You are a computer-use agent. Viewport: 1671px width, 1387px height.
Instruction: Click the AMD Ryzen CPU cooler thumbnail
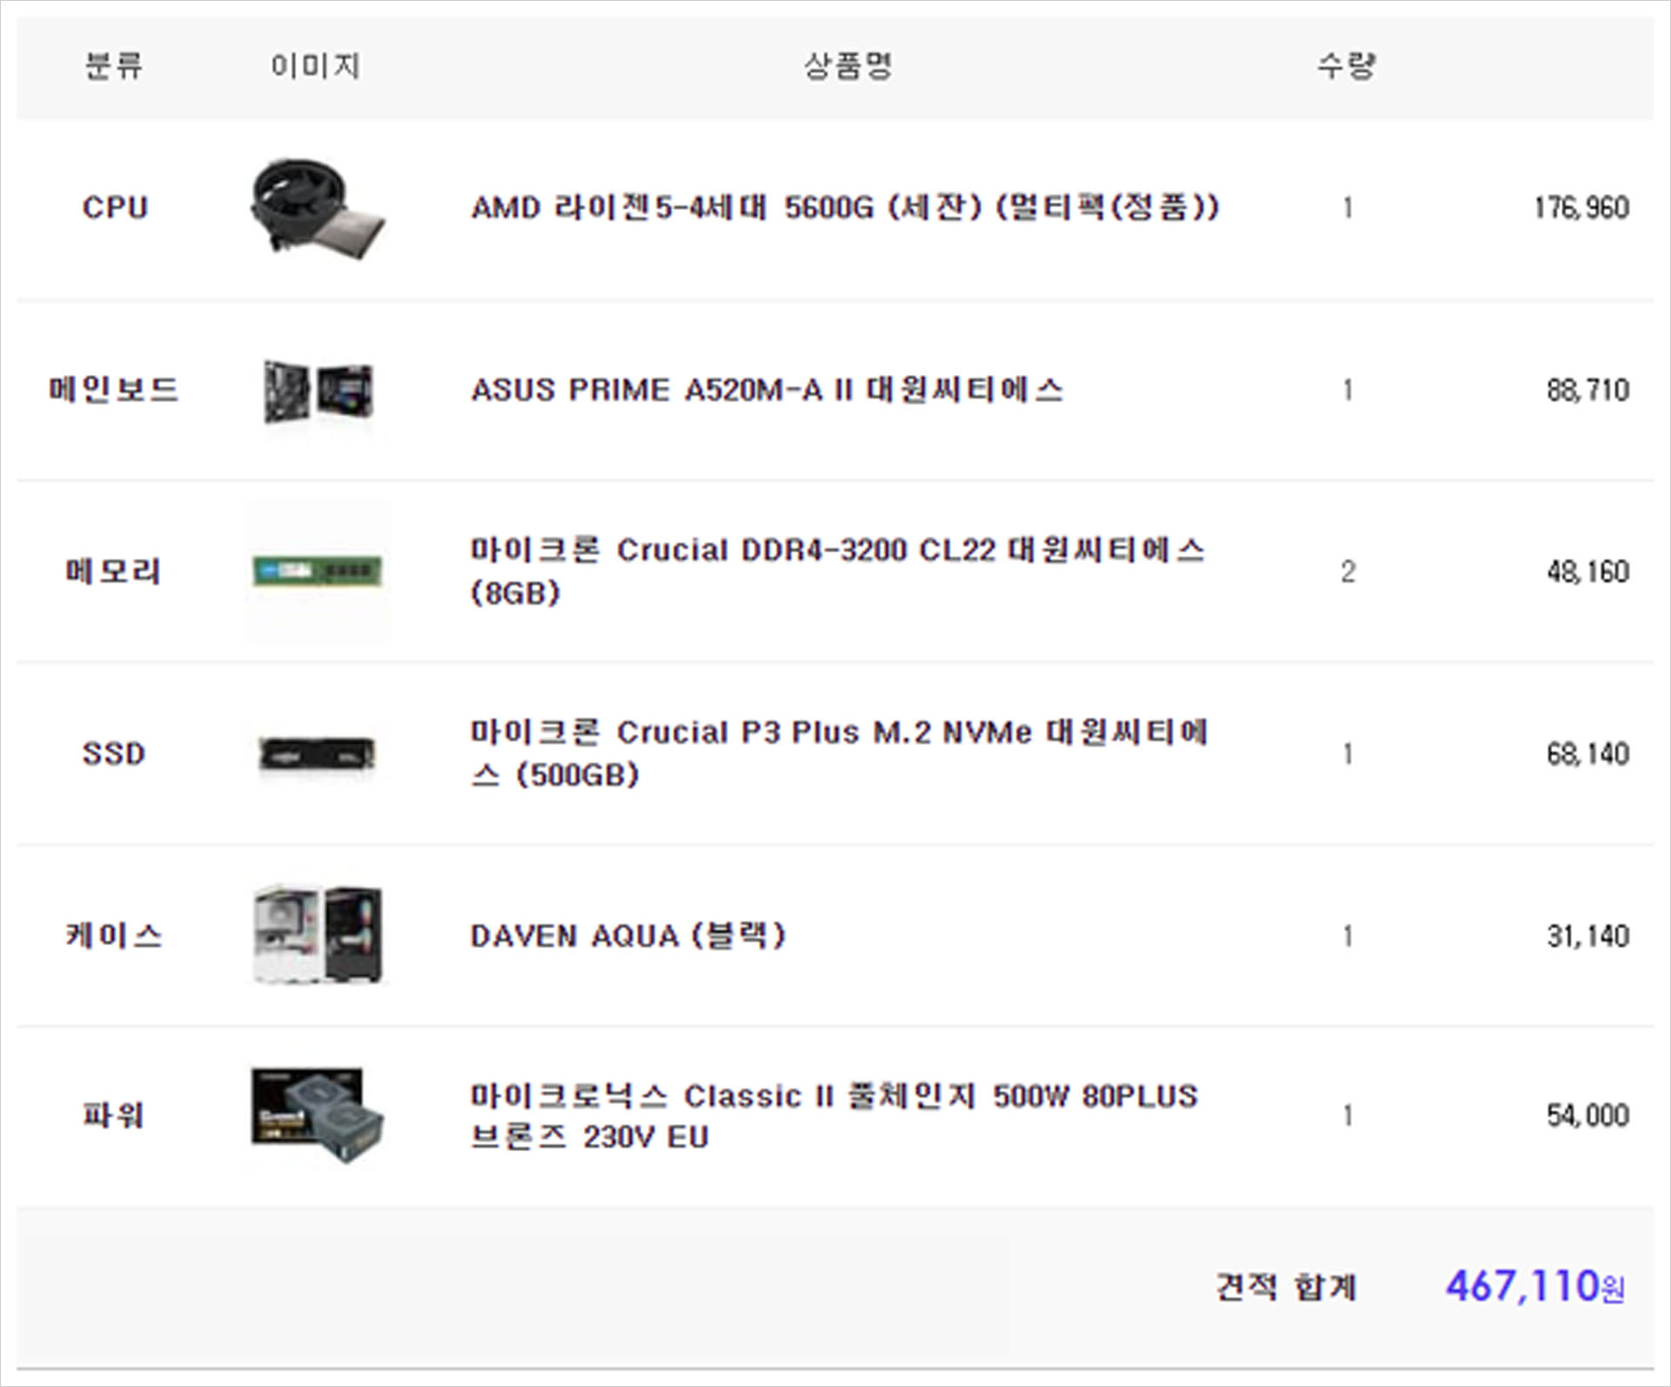click(x=319, y=208)
